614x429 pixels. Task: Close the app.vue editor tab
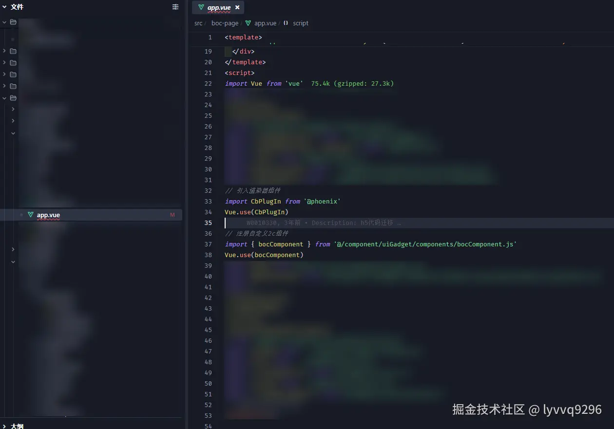click(237, 7)
